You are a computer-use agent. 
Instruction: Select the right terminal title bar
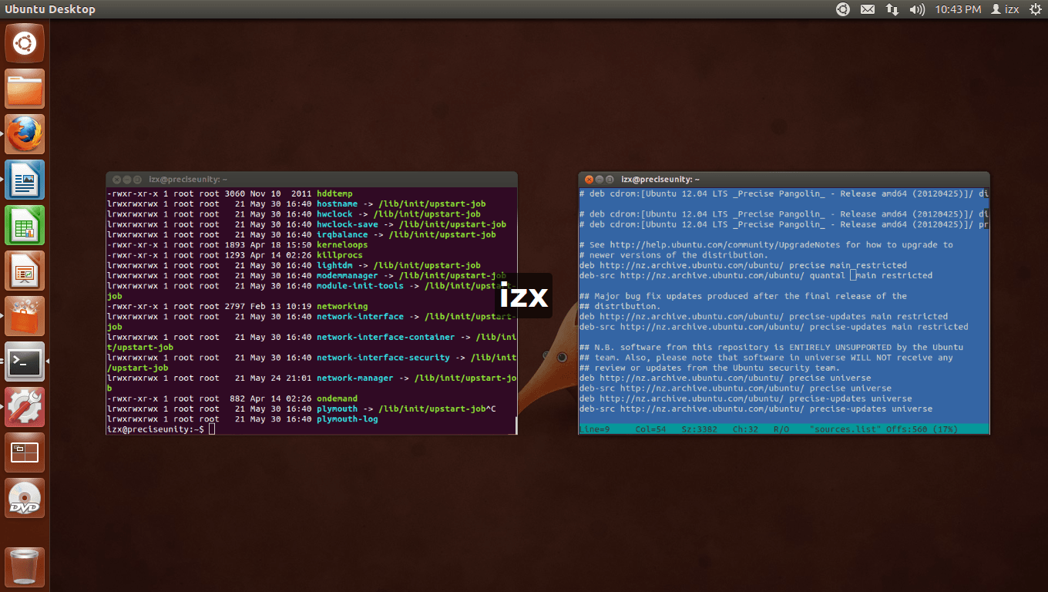point(784,179)
